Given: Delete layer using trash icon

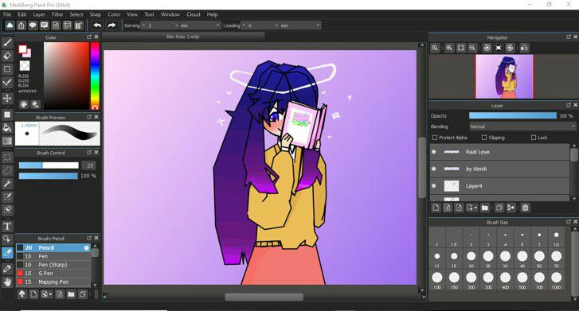Looking at the screenshot, I should pyautogui.click(x=525, y=208).
